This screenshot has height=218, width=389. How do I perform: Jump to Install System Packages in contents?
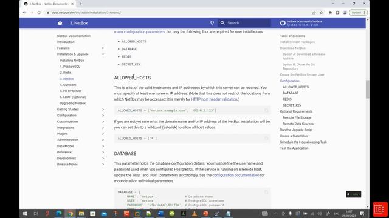pyautogui.click(x=297, y=42)
